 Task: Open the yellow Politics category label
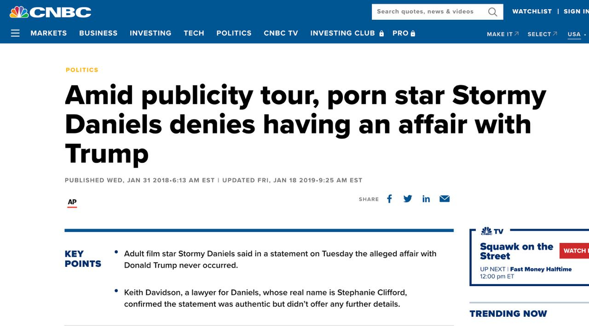(82, 70)
